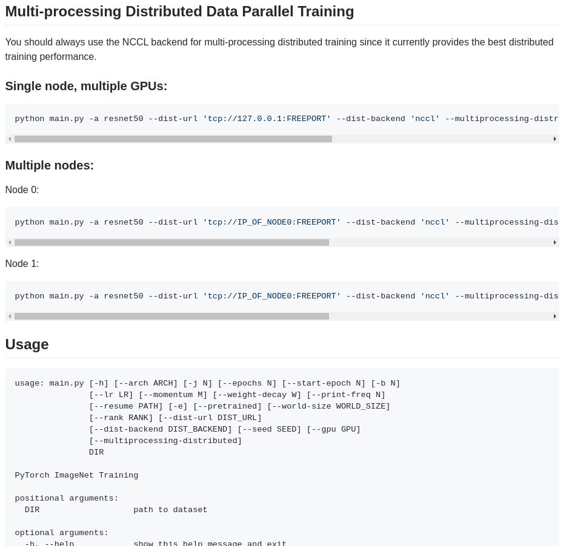Select the 'tcp://127.0.0.1:FREEPORT' string
569x546 pixels.
click(267, 119)
